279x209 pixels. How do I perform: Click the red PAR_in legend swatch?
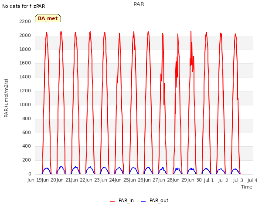(x=112, y=201)
